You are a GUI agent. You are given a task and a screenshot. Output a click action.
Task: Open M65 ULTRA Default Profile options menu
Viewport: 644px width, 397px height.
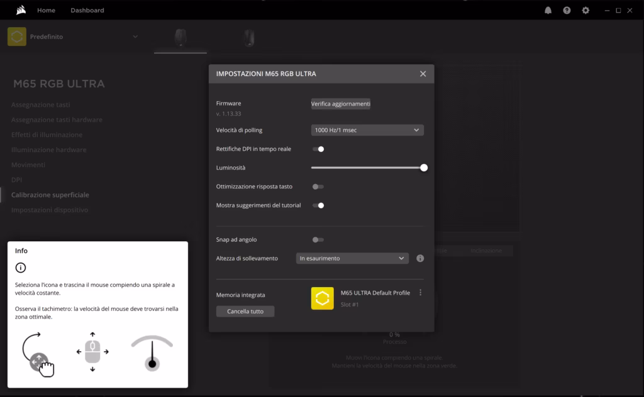pyautogui.click(x=420, y=293)
